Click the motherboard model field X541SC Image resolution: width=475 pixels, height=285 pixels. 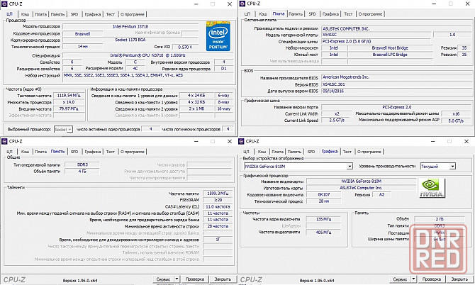pyautogui.click(x=376, y=35)
